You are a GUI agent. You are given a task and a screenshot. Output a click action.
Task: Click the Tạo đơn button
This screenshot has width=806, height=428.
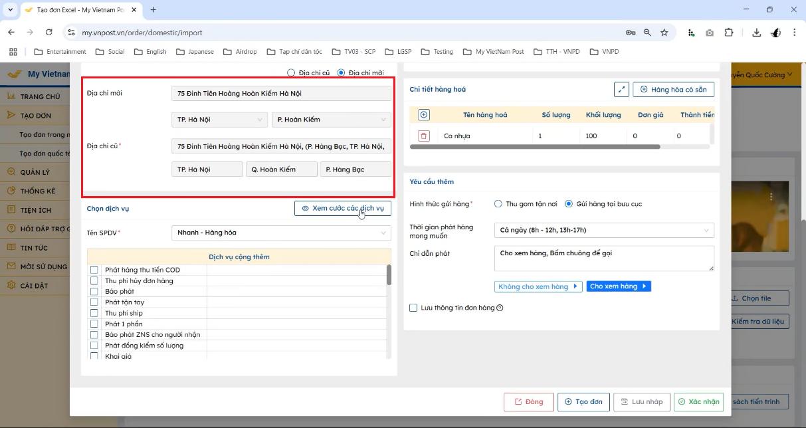coord(583,401)
